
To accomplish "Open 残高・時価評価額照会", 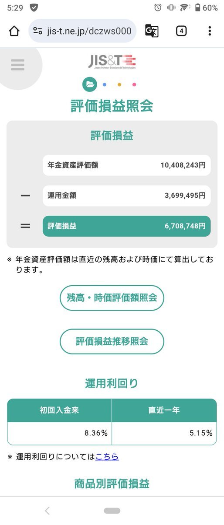I will click(112, 298).
